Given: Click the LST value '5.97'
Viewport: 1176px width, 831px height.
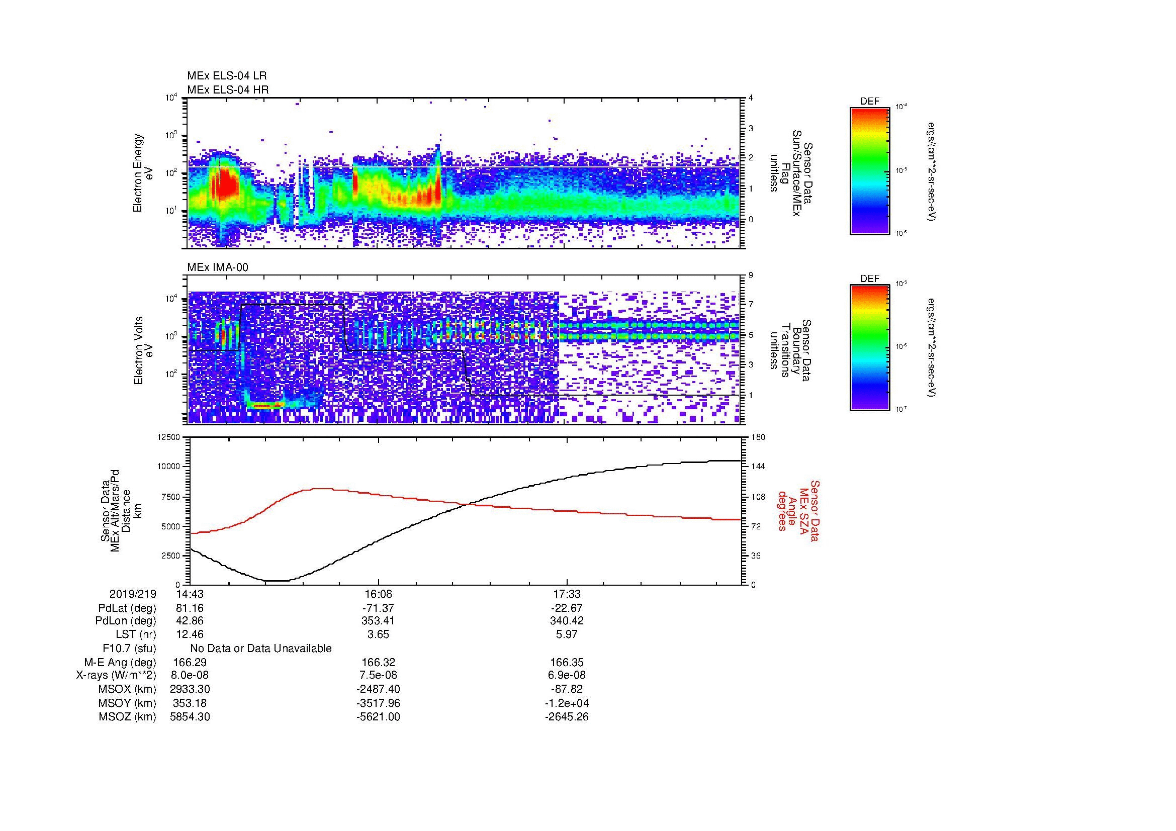Looking at the screenshot, I should click(x=567, y=634).
